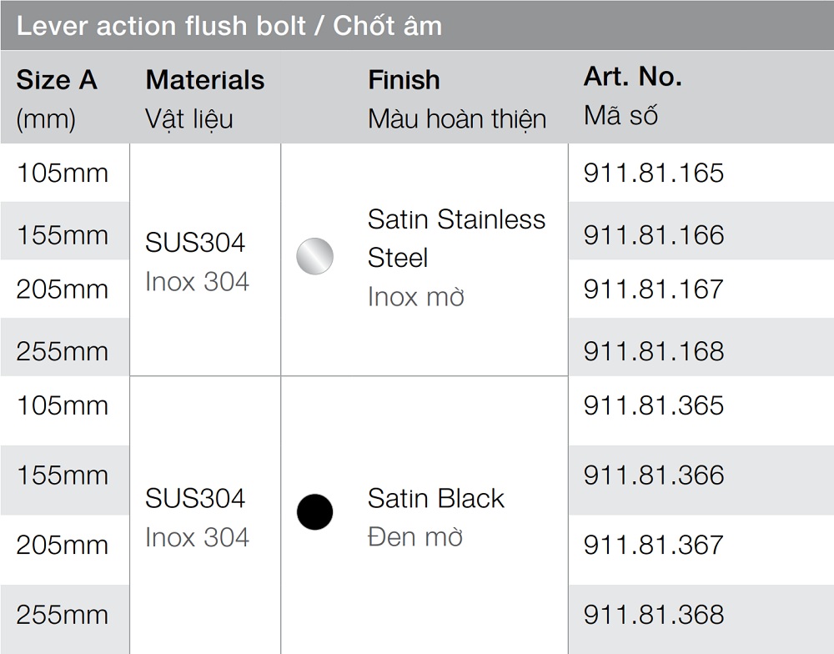
Task: Click the Finish column header
Action: [x=404, y=80]
